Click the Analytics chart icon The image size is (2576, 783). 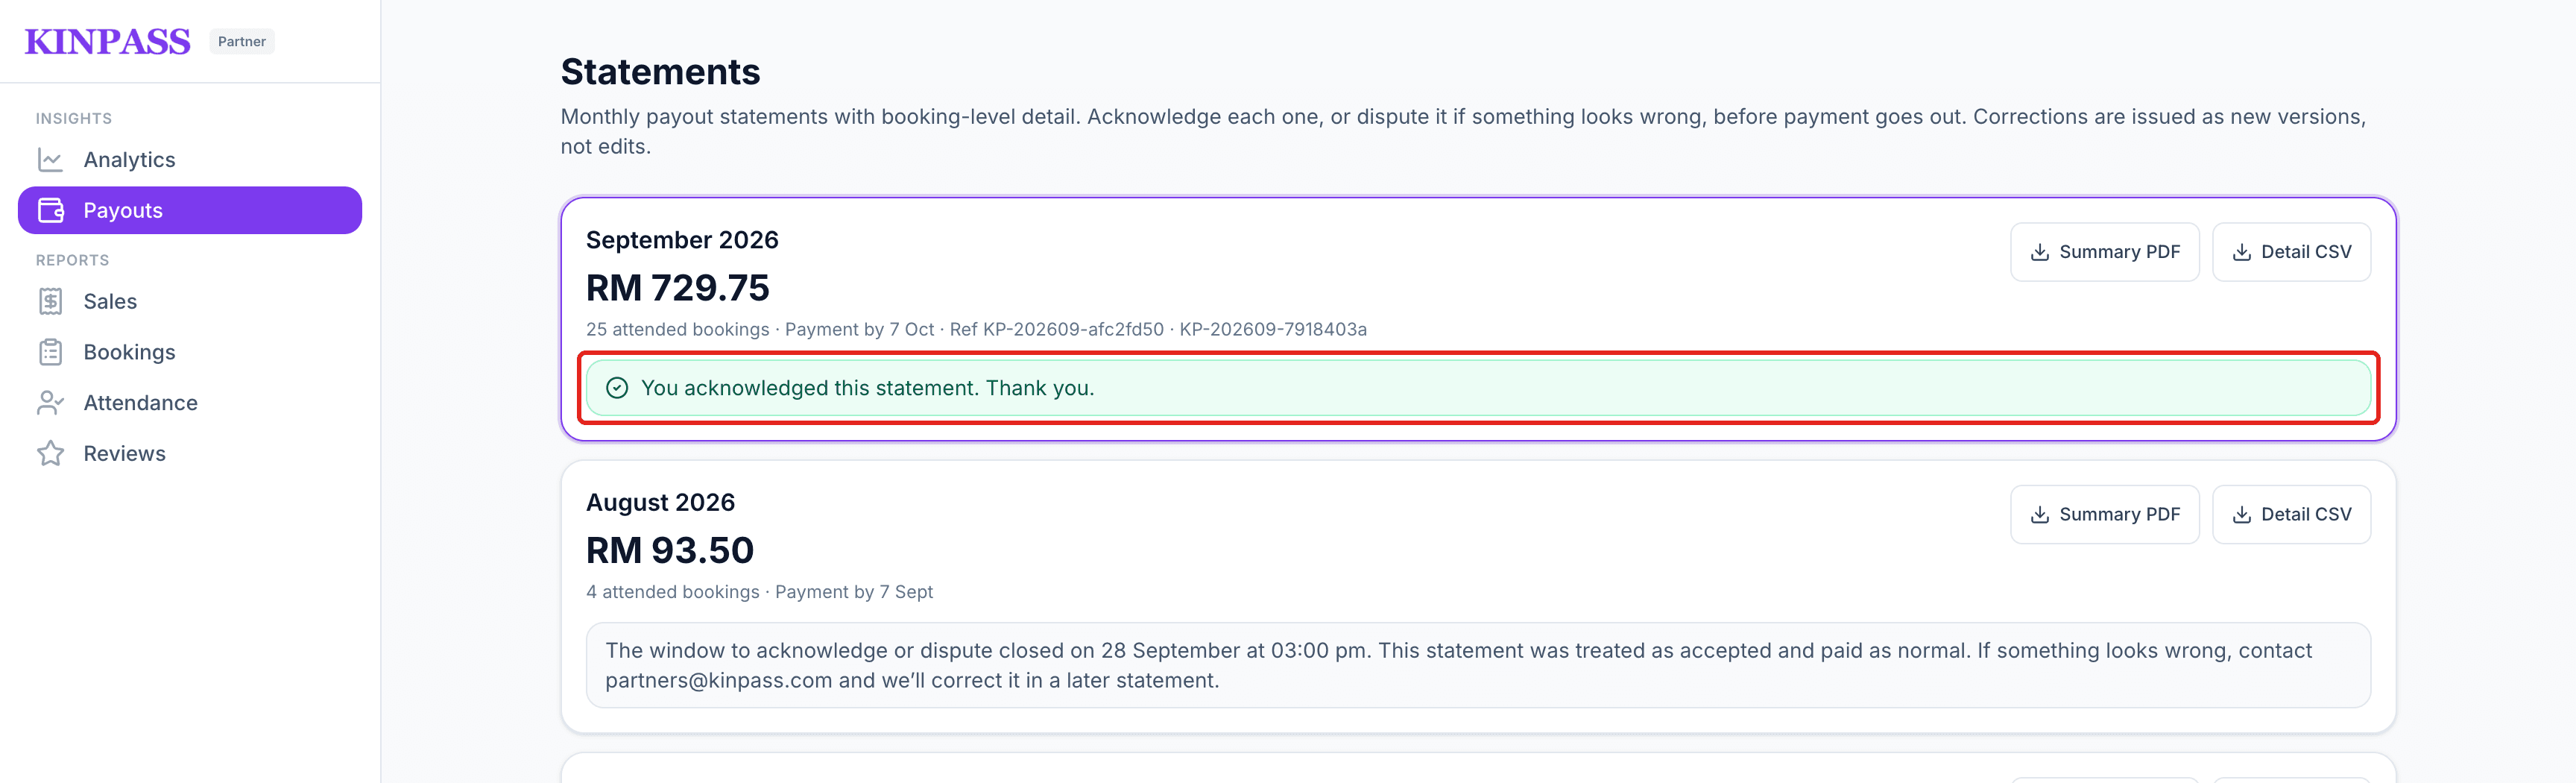coord(50,160)
